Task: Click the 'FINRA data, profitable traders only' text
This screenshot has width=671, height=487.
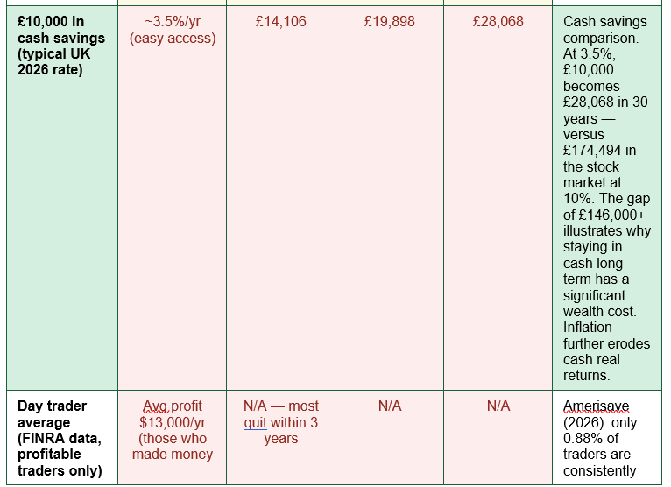Action: pyautogui.click(x=60, y=455)
